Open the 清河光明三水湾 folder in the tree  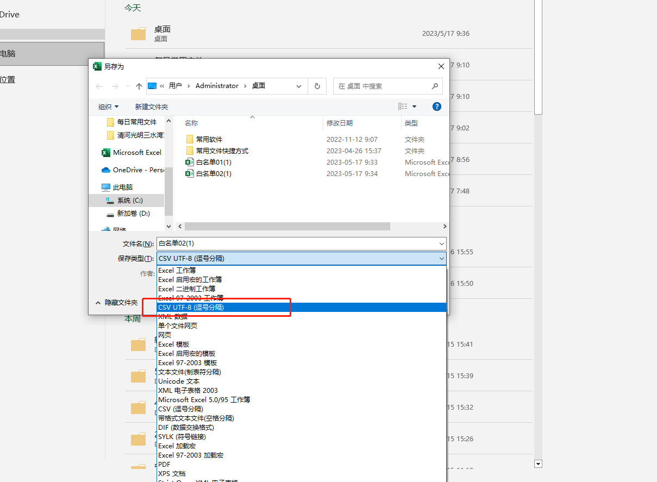pos(135,135)
